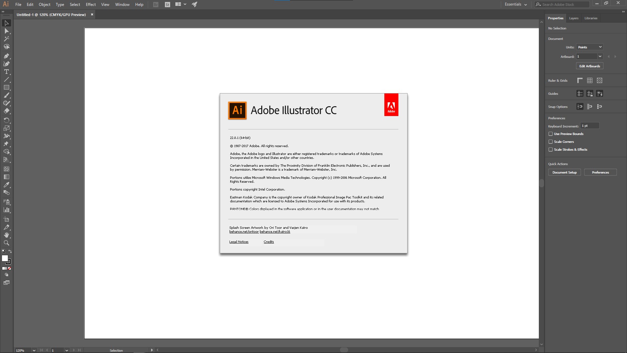Open the Legal Notices link
This screenshot has height=353, width=627.
pos(239,242)
